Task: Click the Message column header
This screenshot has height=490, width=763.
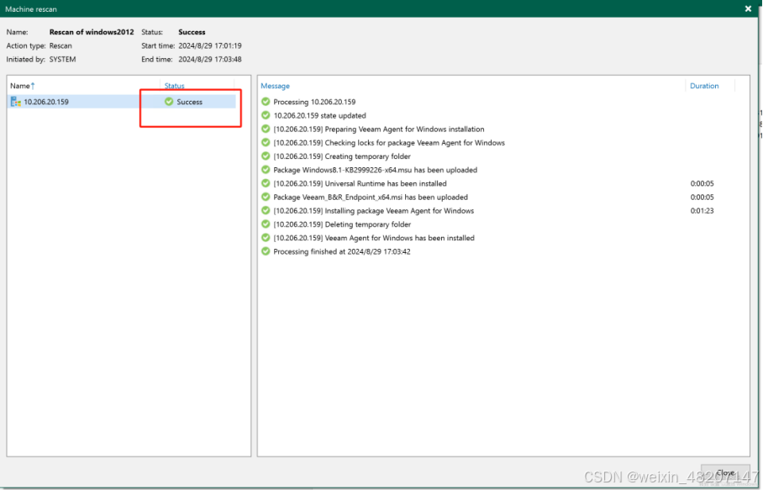Action: (x=275, y=86)
